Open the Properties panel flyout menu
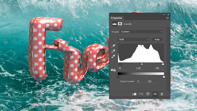The height and width of the screenshot is (111, 197). [168, 18]
